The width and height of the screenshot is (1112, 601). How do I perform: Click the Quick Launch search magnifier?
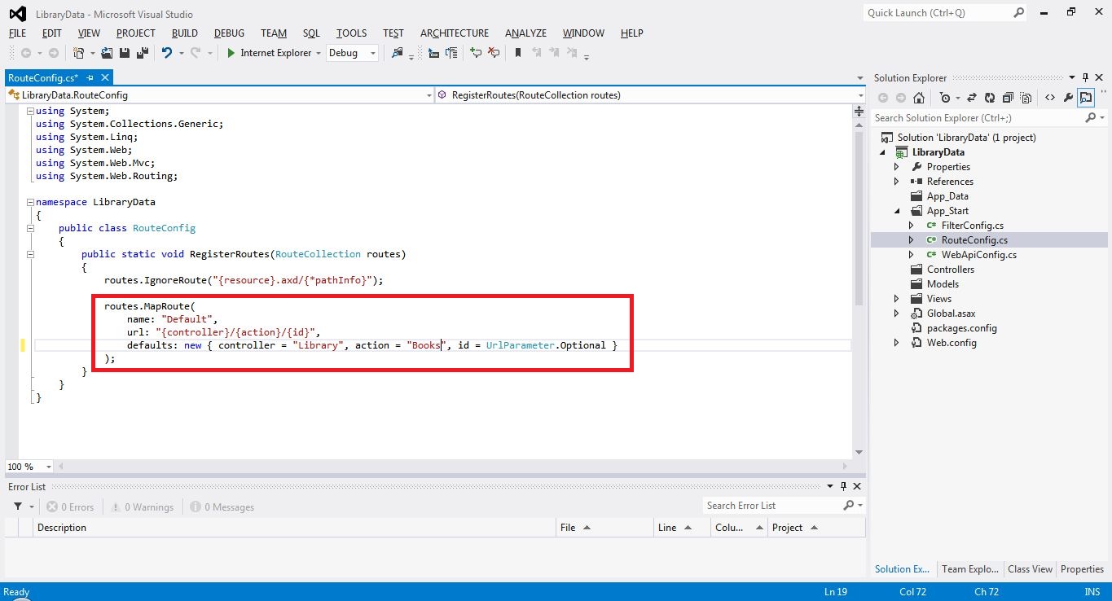pyautogui.click(x=1018, y=12)
